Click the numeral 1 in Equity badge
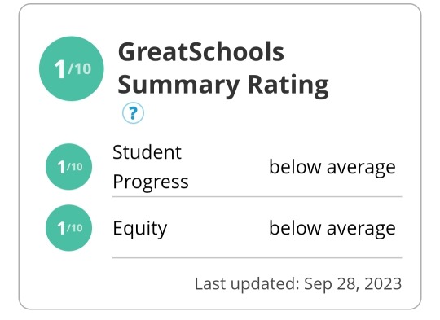 pyautogui.click(x=61, y=228)
